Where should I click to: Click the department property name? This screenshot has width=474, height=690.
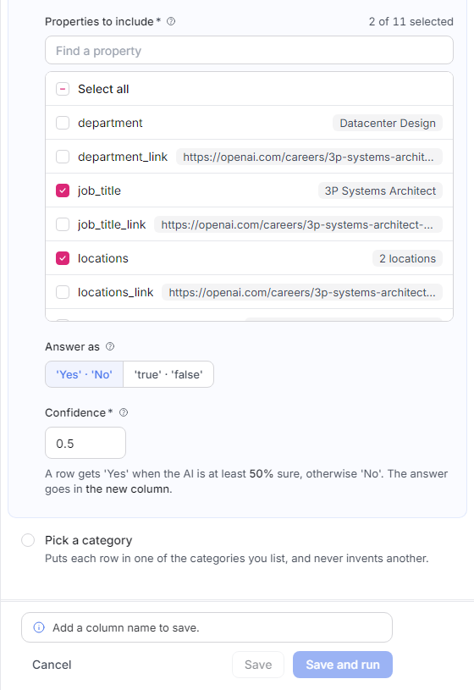(x=111, y=124)
